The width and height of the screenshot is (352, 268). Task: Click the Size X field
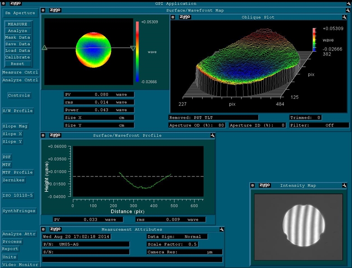point(99,118)
